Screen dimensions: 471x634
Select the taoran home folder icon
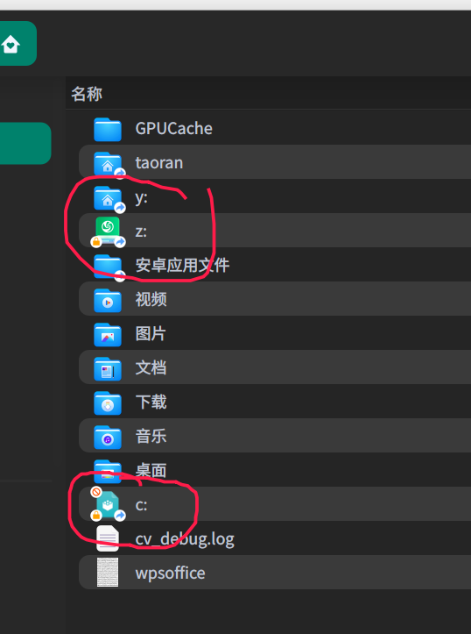click(x=108, y=164)
